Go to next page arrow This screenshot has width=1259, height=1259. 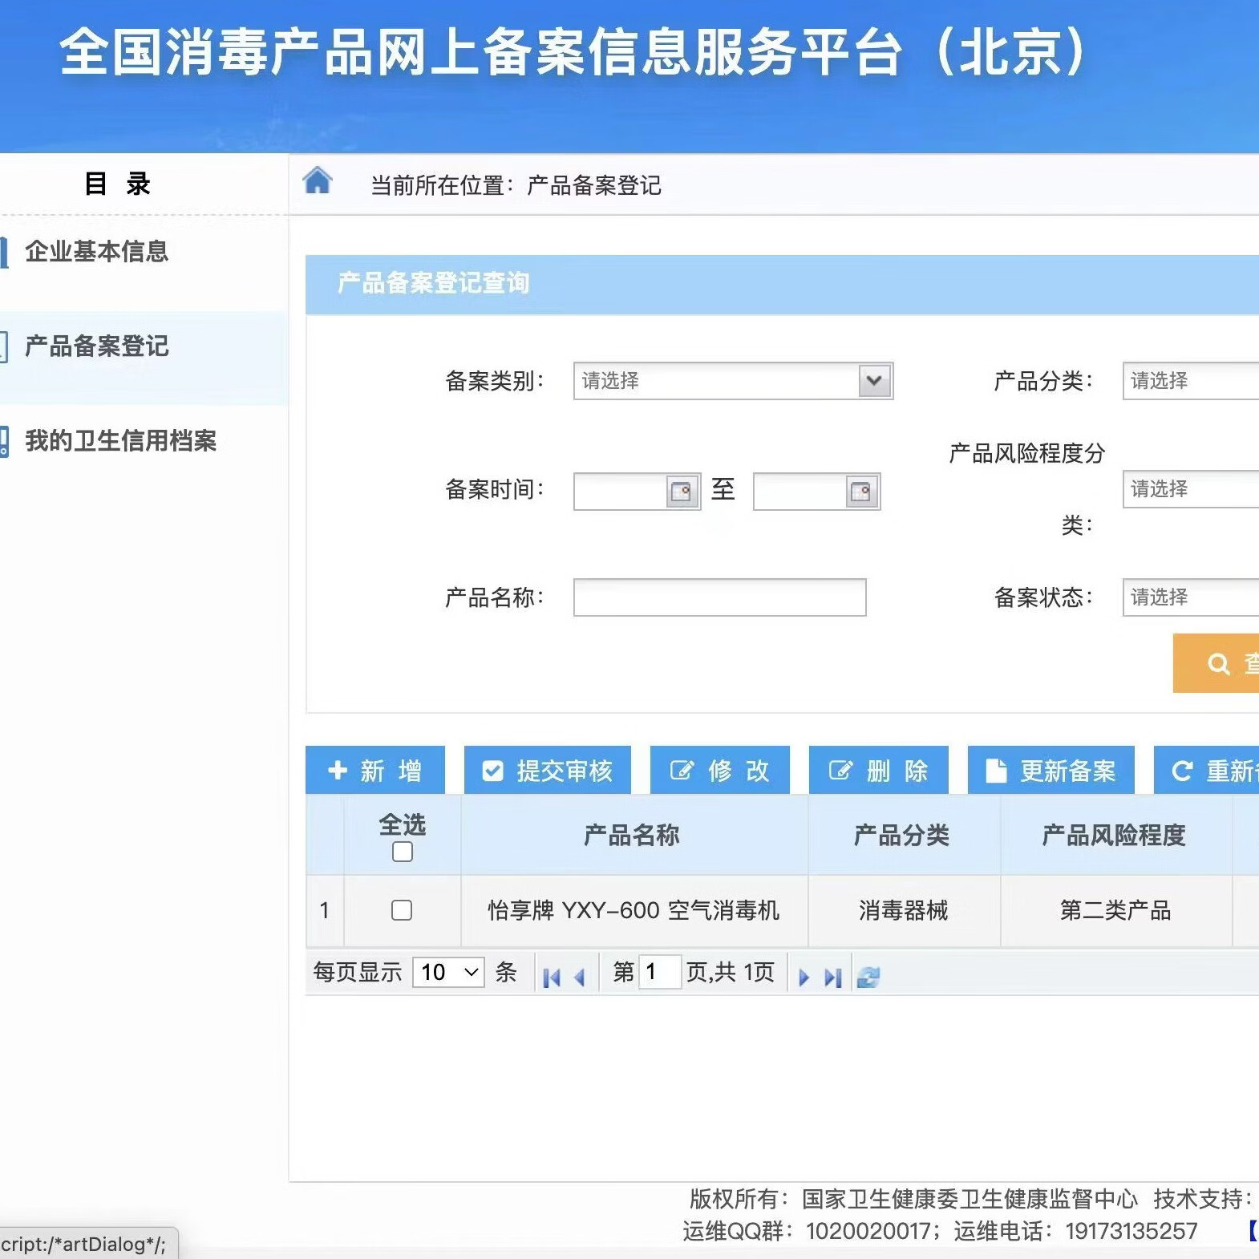804,978
